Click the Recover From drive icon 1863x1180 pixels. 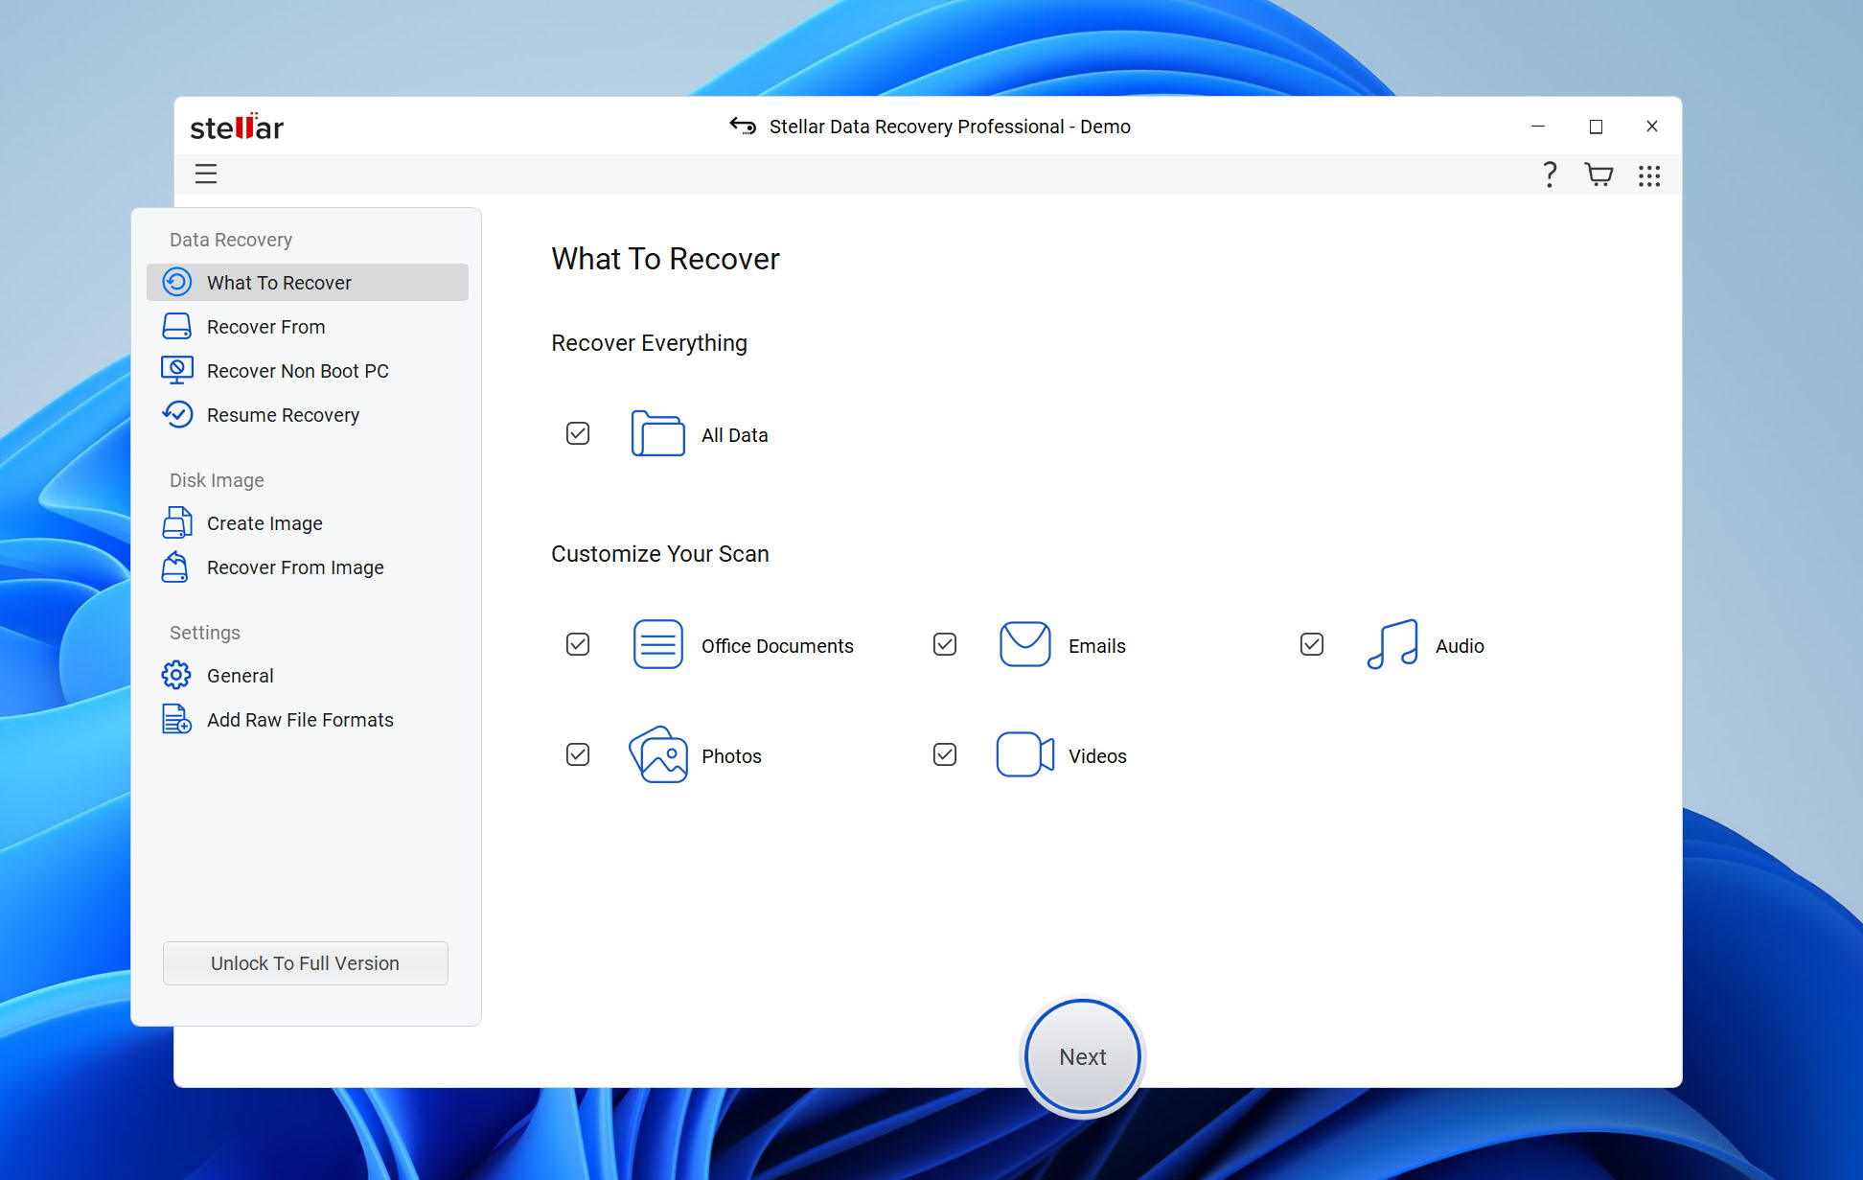(177, 326)
